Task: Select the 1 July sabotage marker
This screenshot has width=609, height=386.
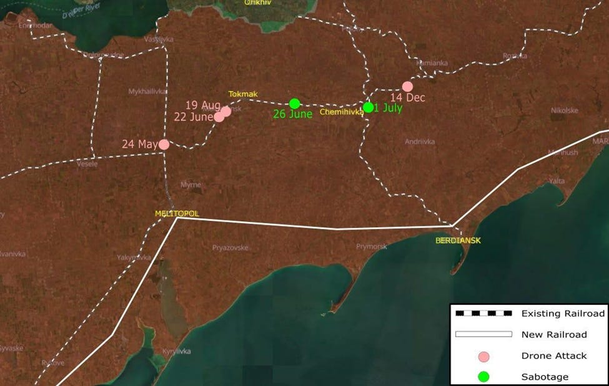Action: tap(368, 107)
